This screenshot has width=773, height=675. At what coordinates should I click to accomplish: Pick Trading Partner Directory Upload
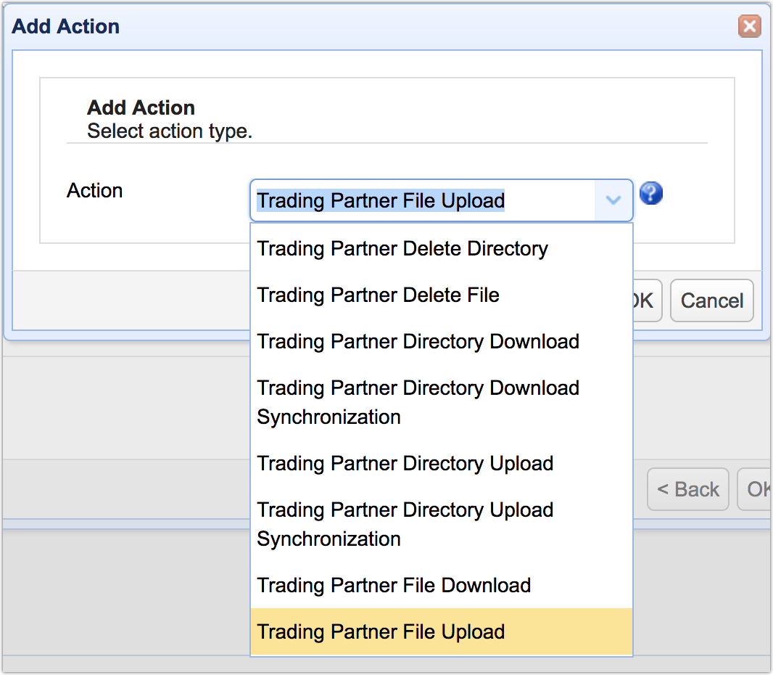pos(442,463)
